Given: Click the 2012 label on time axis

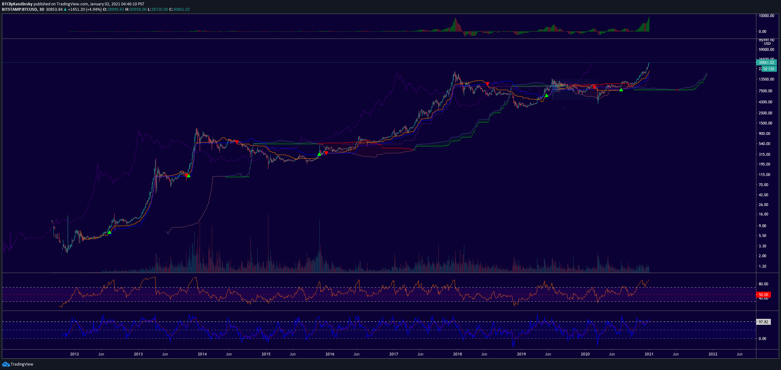Looking at the screenshot, I should pyautogui.click(x=74, y=354).
